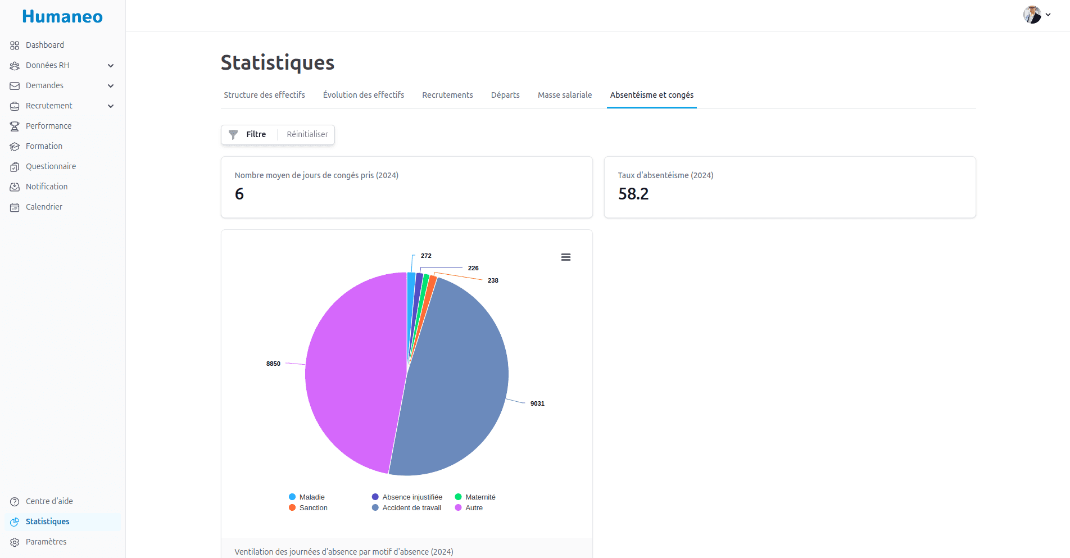The width and height of the screenshot is (1070, 558).
Task: Click the Calendrier calendar icon
Action: click(15, 207)
